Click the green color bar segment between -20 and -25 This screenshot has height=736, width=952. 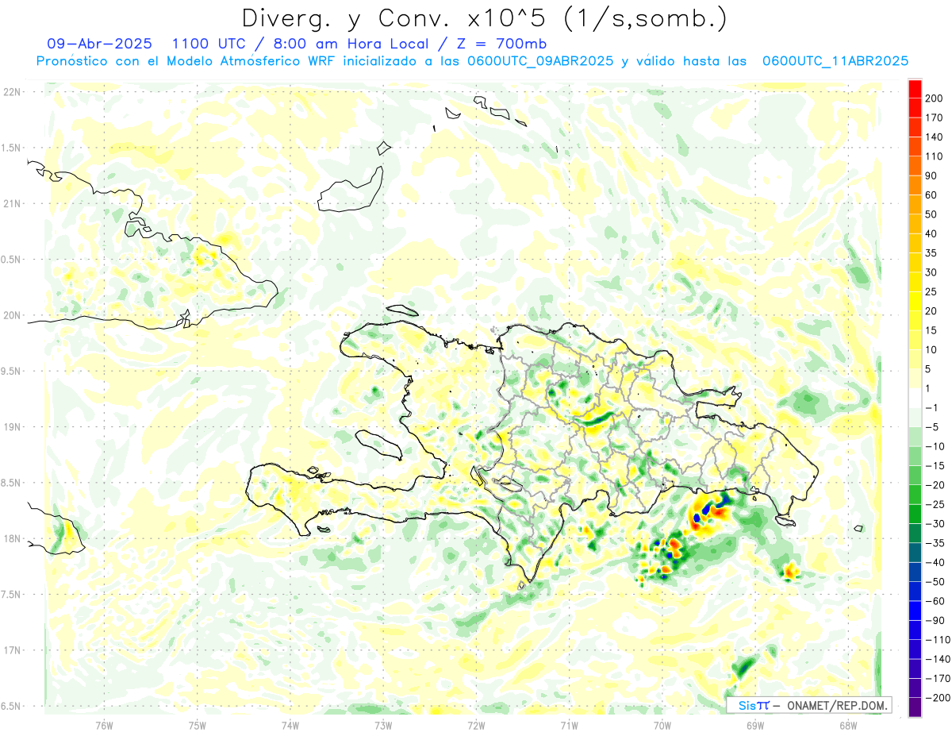916,495
